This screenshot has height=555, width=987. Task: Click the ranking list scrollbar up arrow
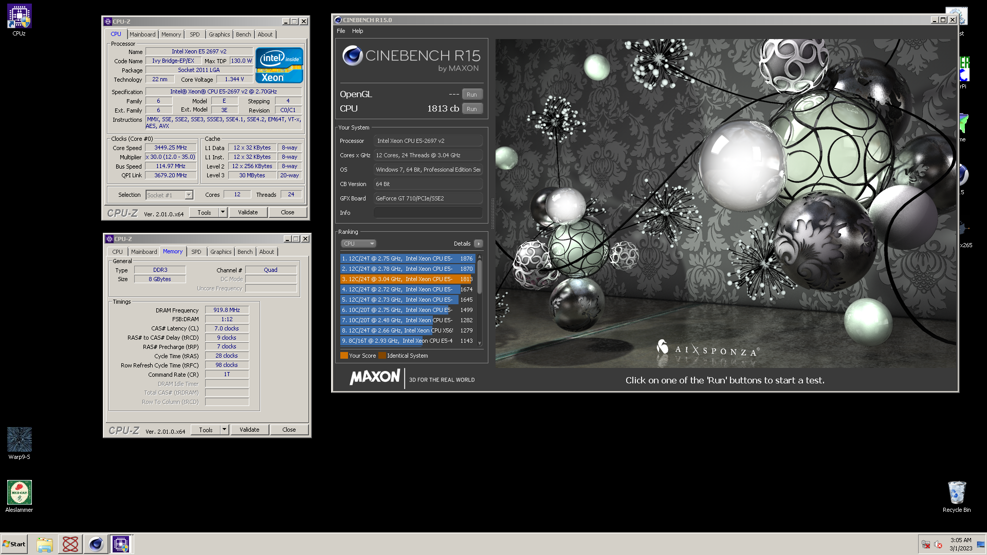pyautogui.click(x=480, y=256)
